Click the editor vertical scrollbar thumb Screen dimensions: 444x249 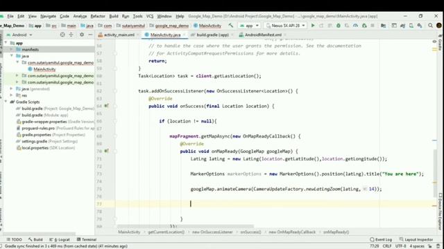pos(436,173)
